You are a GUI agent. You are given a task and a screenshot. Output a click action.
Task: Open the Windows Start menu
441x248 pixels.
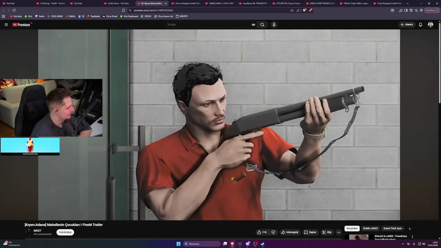[x=178, y=244]
